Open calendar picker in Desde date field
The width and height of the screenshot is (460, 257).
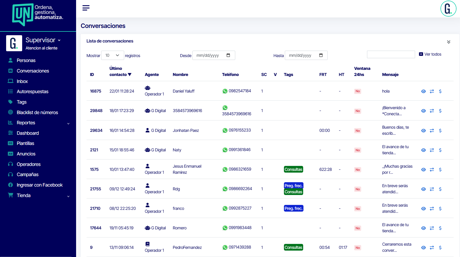[x=228, y=55]
